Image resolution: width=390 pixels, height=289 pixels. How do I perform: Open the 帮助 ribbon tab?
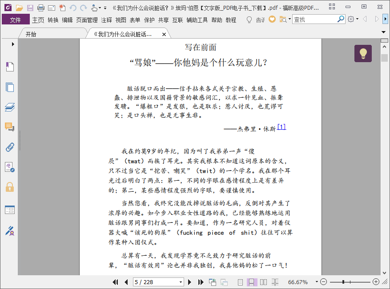pyautogui.click(x=217, y=20)
